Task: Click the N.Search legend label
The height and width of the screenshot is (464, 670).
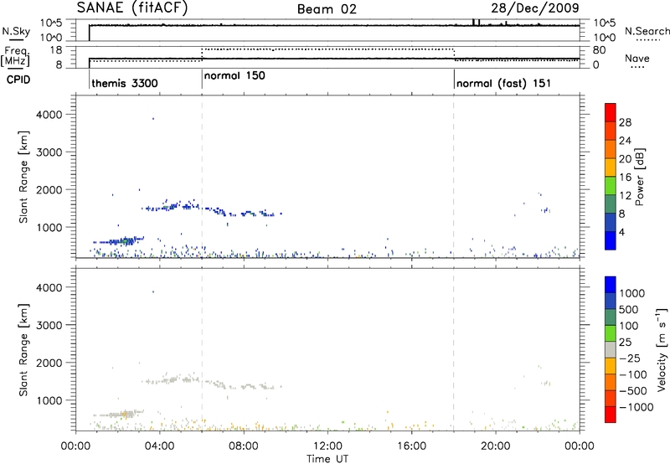Action: [x=647, y=31]
